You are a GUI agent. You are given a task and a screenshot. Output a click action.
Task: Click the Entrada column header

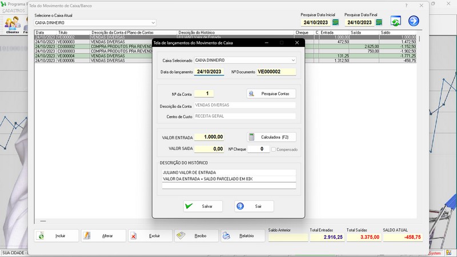pyautogui.click(x=334, y=33)
